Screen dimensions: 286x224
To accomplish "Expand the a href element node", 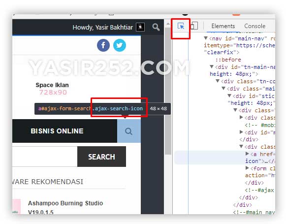I will (x=247, y=154).
